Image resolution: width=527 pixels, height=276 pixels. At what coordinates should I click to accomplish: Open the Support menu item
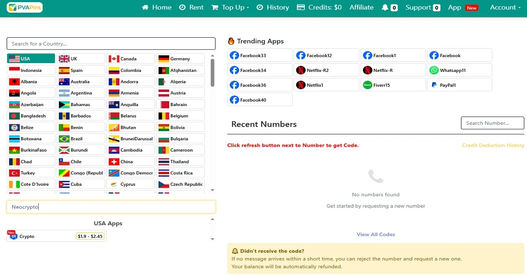423,7
